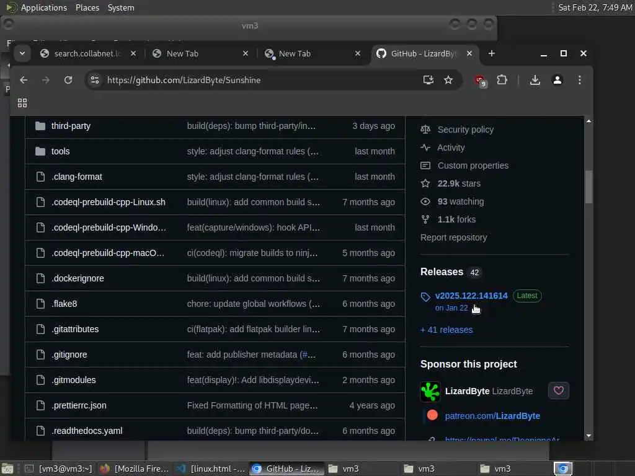Click the Activity pulse icon
Image resolution: width=635 pixels, height=476 pixels.
pos(425,148)
